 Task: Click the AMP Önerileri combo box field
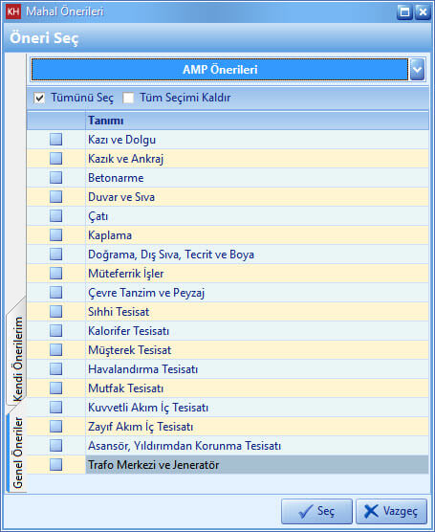220,70
